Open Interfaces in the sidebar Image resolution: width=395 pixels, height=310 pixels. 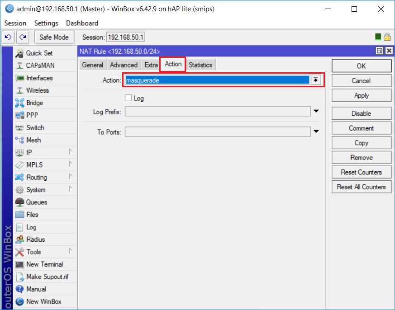pos(45,78)
